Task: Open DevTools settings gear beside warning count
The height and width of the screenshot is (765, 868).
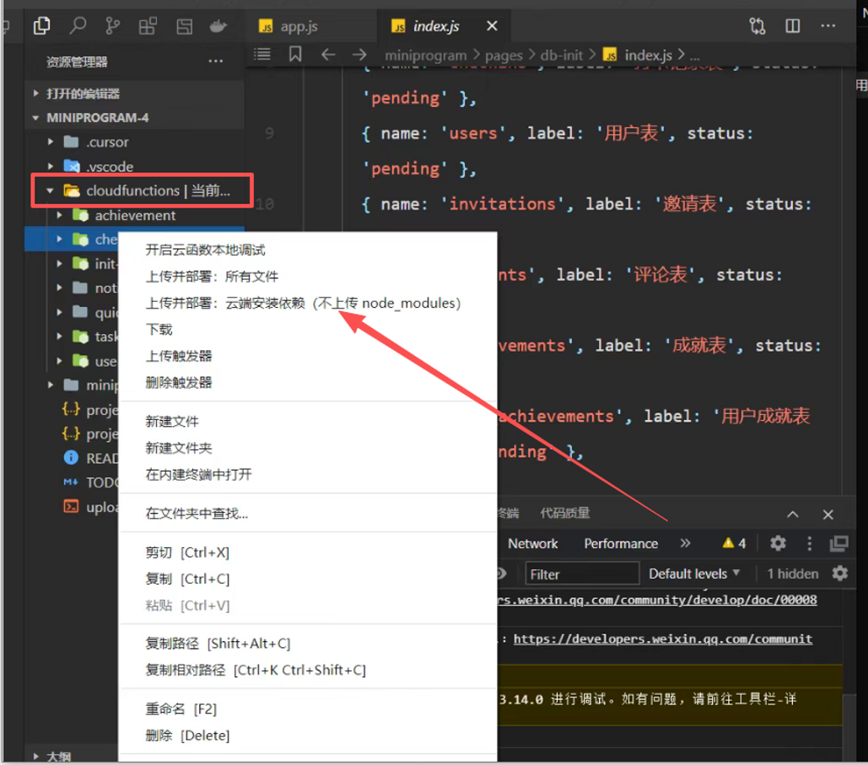Action: tap(778, 543)
